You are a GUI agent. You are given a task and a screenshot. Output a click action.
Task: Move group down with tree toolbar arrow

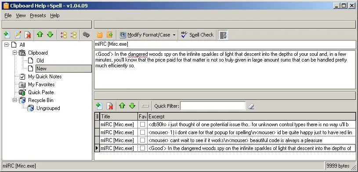50,35
